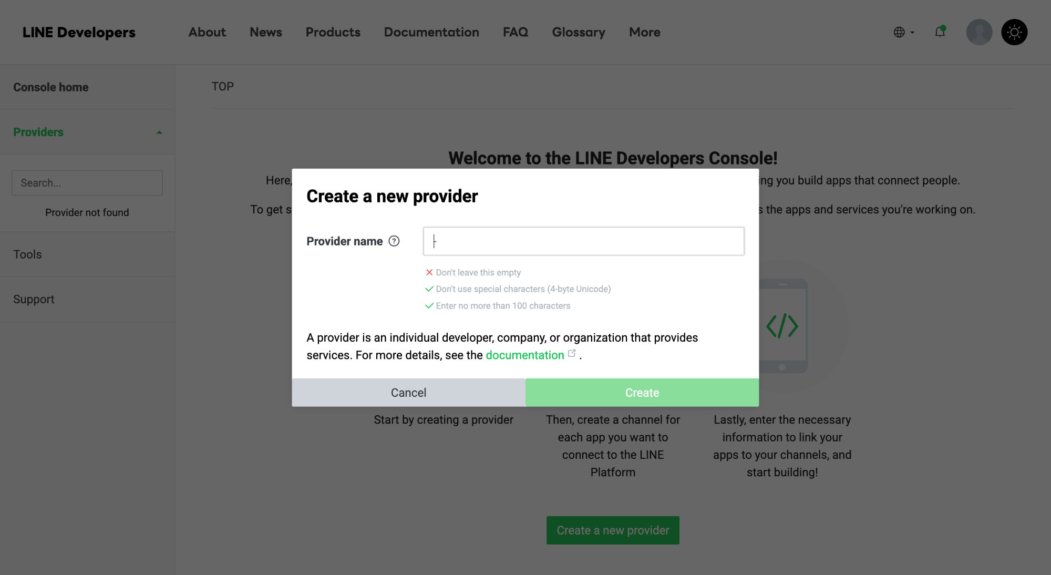The image size is (1051, 575).
Task: Open the notifications bell icon
Action: pos(940,32)
